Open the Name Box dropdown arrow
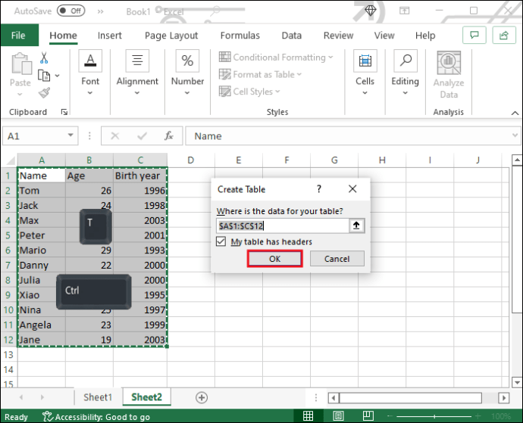Image resolution: width=523 pixels, height=423 pixels. click(x=70, y=136)
